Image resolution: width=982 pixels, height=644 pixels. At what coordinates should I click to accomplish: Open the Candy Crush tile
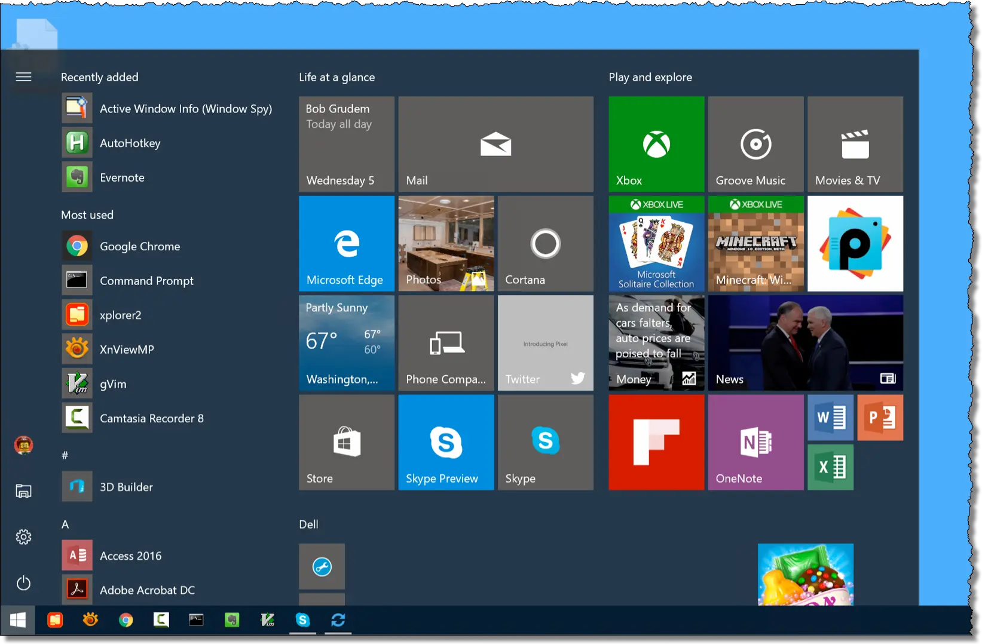pos(805,574)
